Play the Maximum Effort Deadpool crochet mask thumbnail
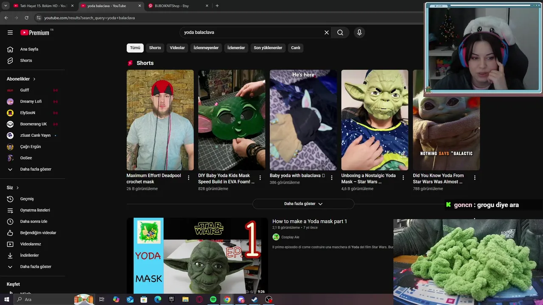Screen dimensions: 543x305 pyautogui.click(x=160, y=120)
